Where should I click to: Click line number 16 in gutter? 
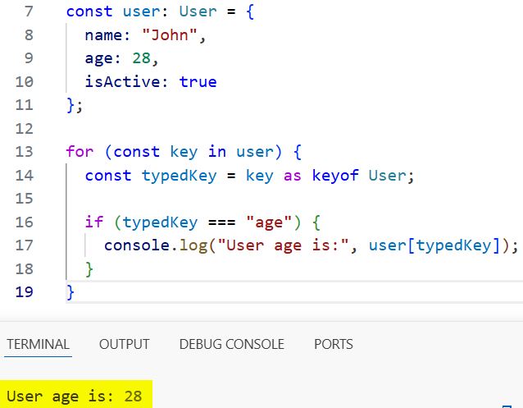click(x=25, y=222)
